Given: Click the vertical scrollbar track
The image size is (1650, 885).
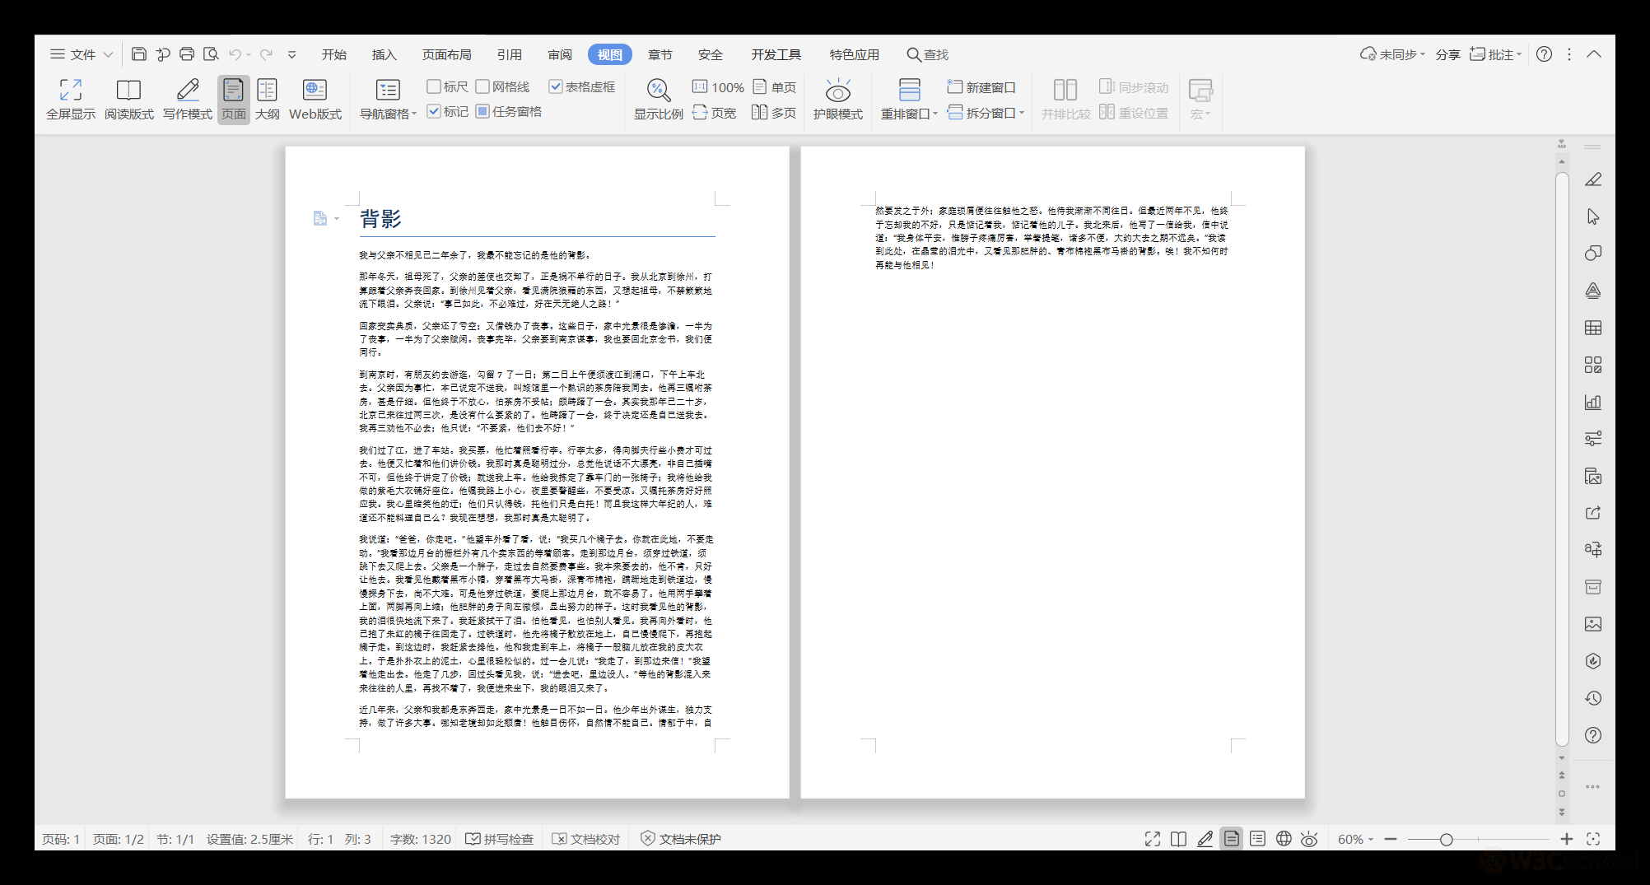Looking at the screenshot, I should (1561, 459).
